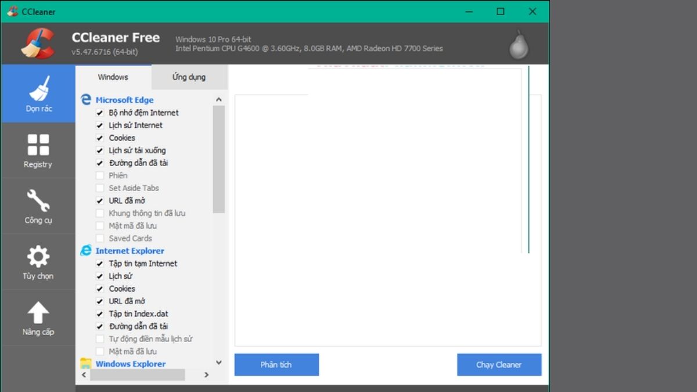
Task: Click the Microsoft Edge browser icon
Action: click(86, 100)
